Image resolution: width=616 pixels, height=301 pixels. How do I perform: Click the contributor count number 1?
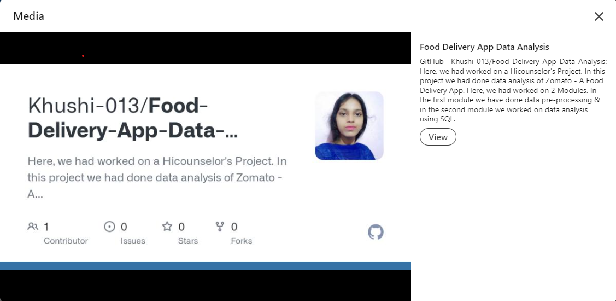[x=46, y=227]
